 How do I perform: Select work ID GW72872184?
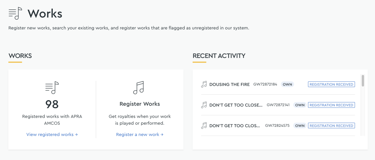click(x=265, y=84)
